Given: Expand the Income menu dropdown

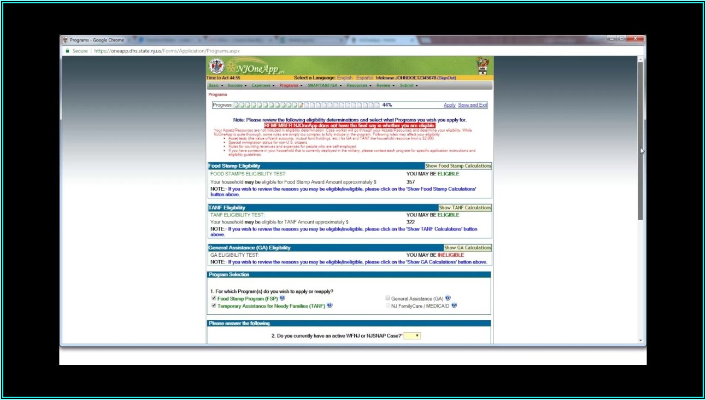Looking at the screenshot, I should [237, 85].
